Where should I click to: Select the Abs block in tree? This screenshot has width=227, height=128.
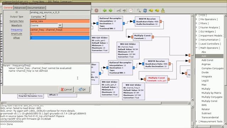[204, 52]
